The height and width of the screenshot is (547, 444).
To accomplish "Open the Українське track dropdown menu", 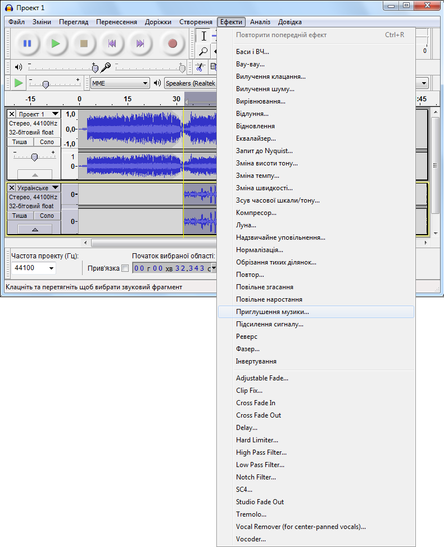I will click(55, 188).
